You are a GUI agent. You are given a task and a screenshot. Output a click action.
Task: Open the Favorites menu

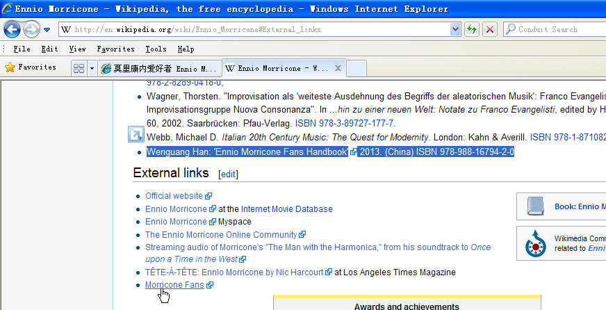click(x=115, y=49)
